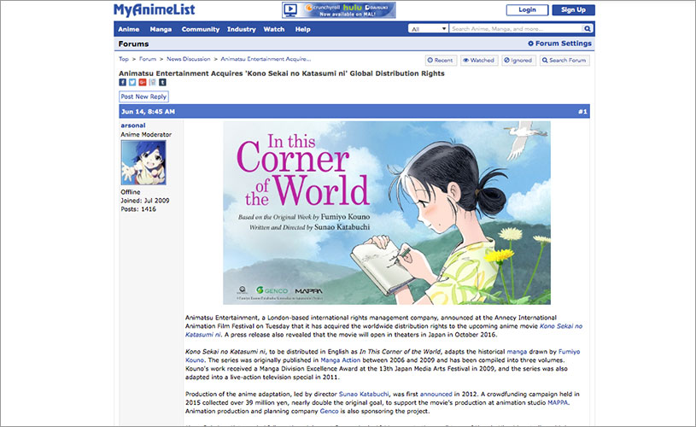
Task: Share thread on Twitter icon
Action: pyautogui.click(x=132, y=82)
